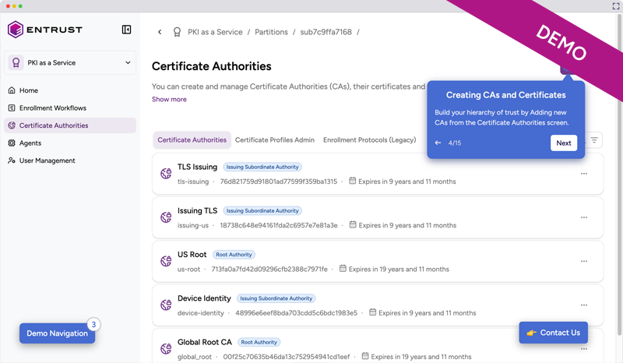The height and width of the screenshot is (363, 623).
Task: Switch to Certificate Authorities tab
Action: 192,140
